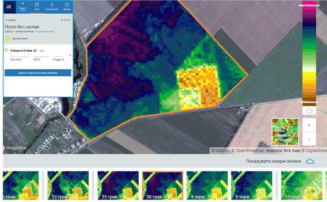Click the blue add fertilizer map button
The width and height of the screenshot is (327, 202).
coord(38,73)
